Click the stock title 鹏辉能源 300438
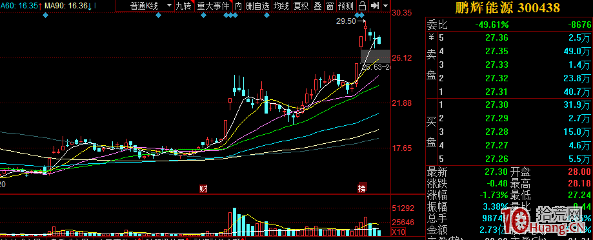 coord(508,8)
